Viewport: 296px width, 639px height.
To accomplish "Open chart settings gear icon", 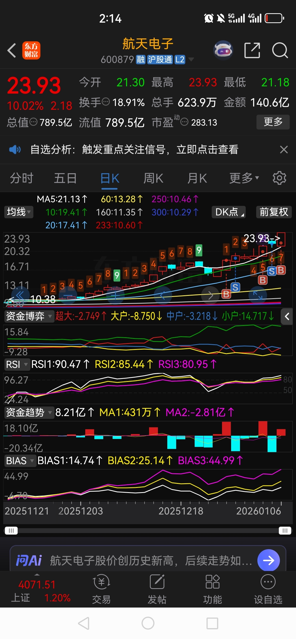I will point(279,178).
